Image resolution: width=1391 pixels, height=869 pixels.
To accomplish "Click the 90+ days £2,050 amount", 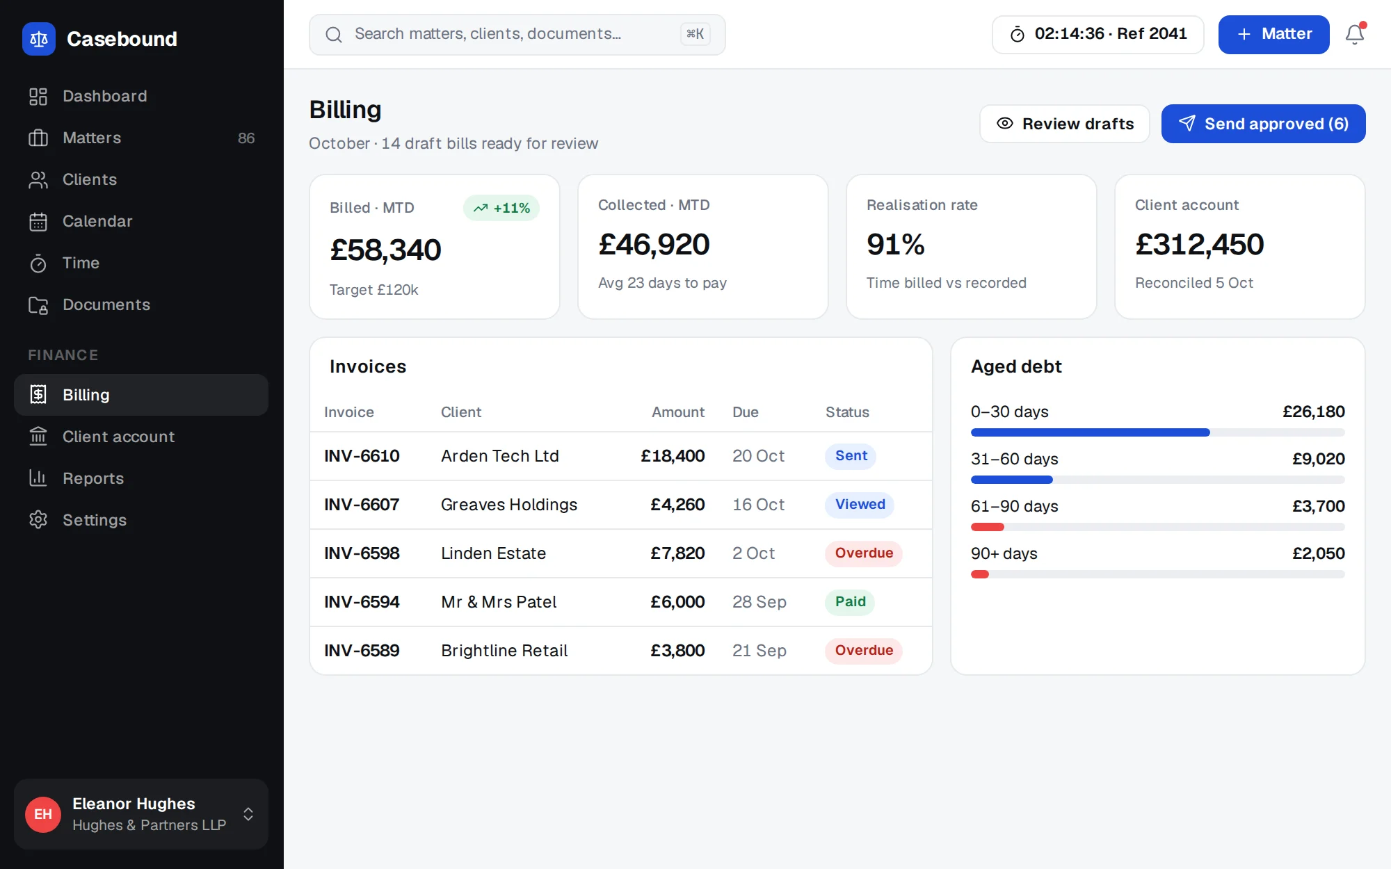I will [x=1318, y=553].
